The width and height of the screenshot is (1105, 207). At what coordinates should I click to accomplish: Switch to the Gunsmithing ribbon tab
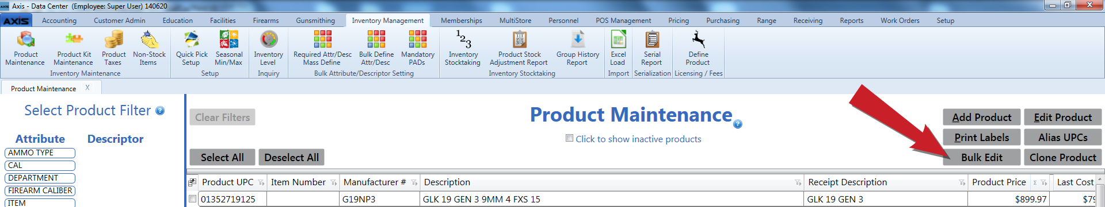[315, 21]
